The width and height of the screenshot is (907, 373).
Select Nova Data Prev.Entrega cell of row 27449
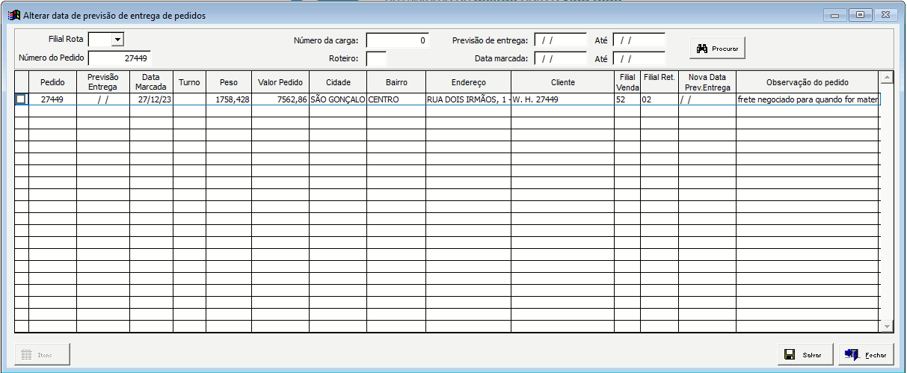[x=707, y=99]
